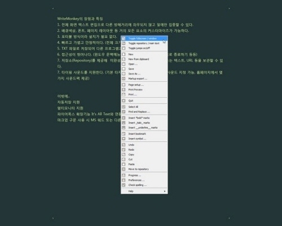Click the icon beside Toggle fullscreen / window
Viewport: 282px width, 226px height.
(124, 38)
